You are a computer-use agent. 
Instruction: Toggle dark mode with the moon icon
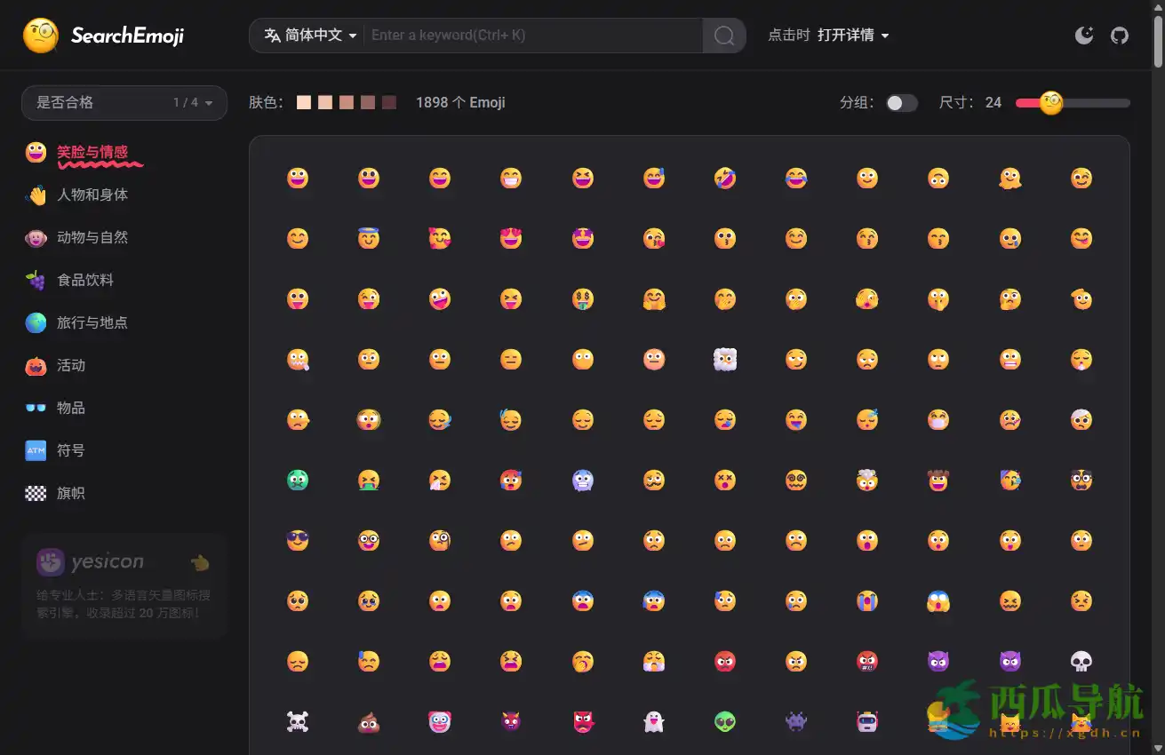(x=1084, y=36)
